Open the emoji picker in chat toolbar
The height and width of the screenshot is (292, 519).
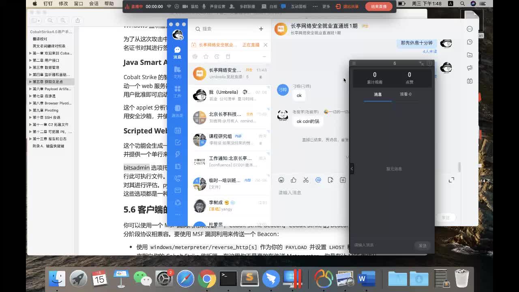(x=281, y=180)
